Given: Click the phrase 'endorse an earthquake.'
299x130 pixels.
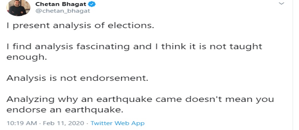Looking at the screenshot, I should click(x=65, y=110).
